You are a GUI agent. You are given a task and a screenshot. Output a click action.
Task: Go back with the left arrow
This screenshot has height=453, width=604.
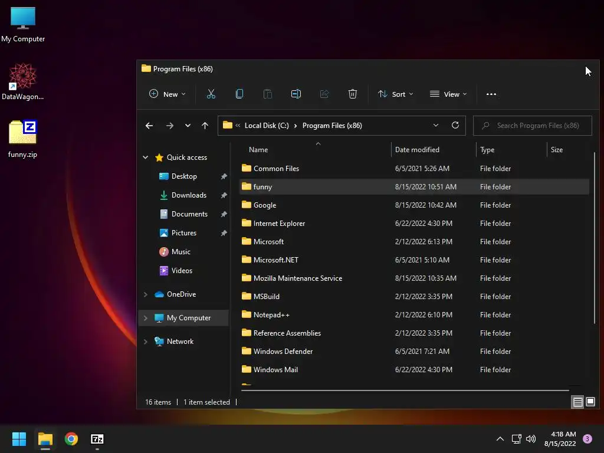(149, 126)
